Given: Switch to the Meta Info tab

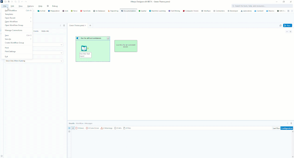Looking at the screenshot, I should pos(45,31).
